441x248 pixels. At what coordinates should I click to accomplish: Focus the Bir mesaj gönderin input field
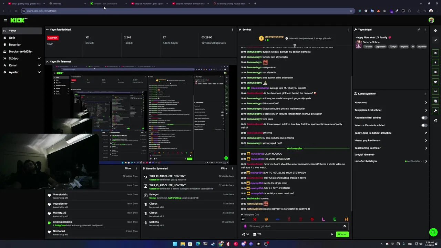point(295,226)
